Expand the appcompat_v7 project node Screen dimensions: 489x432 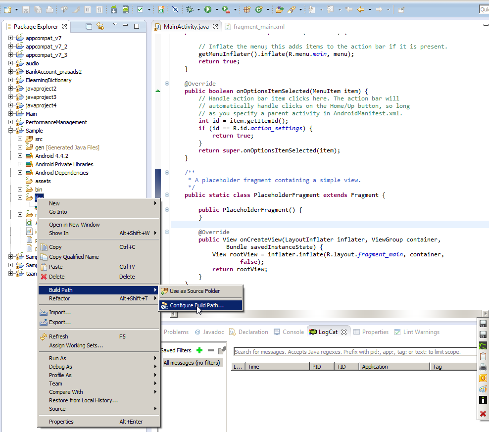[11, 38]
